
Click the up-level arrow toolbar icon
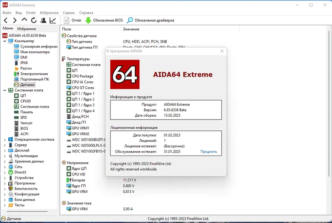[x=24, y=20]
